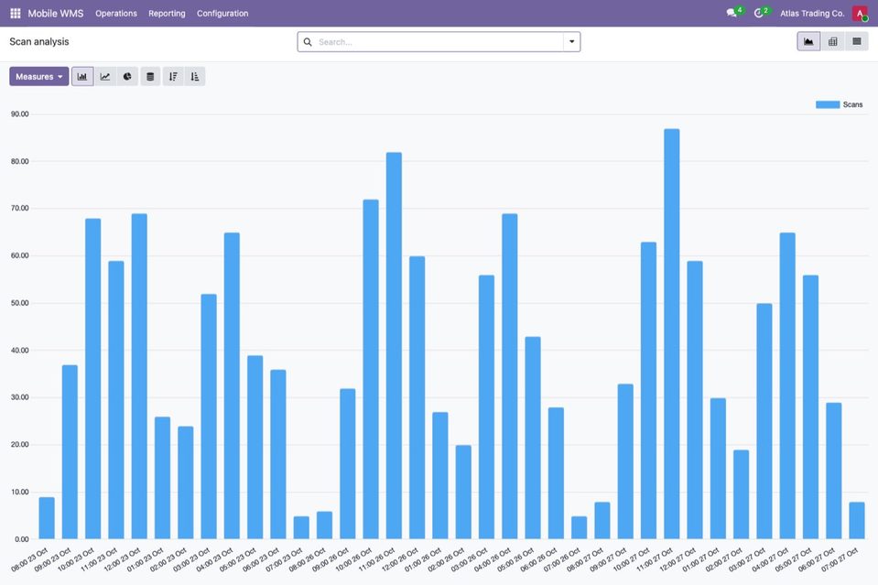The height and width of the screenshot is (585, 878).
Task: Click the 09:00 23 Oct bar
Action: click(70, 452)
